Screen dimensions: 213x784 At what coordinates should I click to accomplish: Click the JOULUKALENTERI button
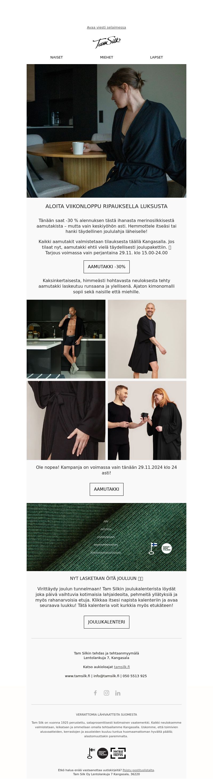click(106, 622)
